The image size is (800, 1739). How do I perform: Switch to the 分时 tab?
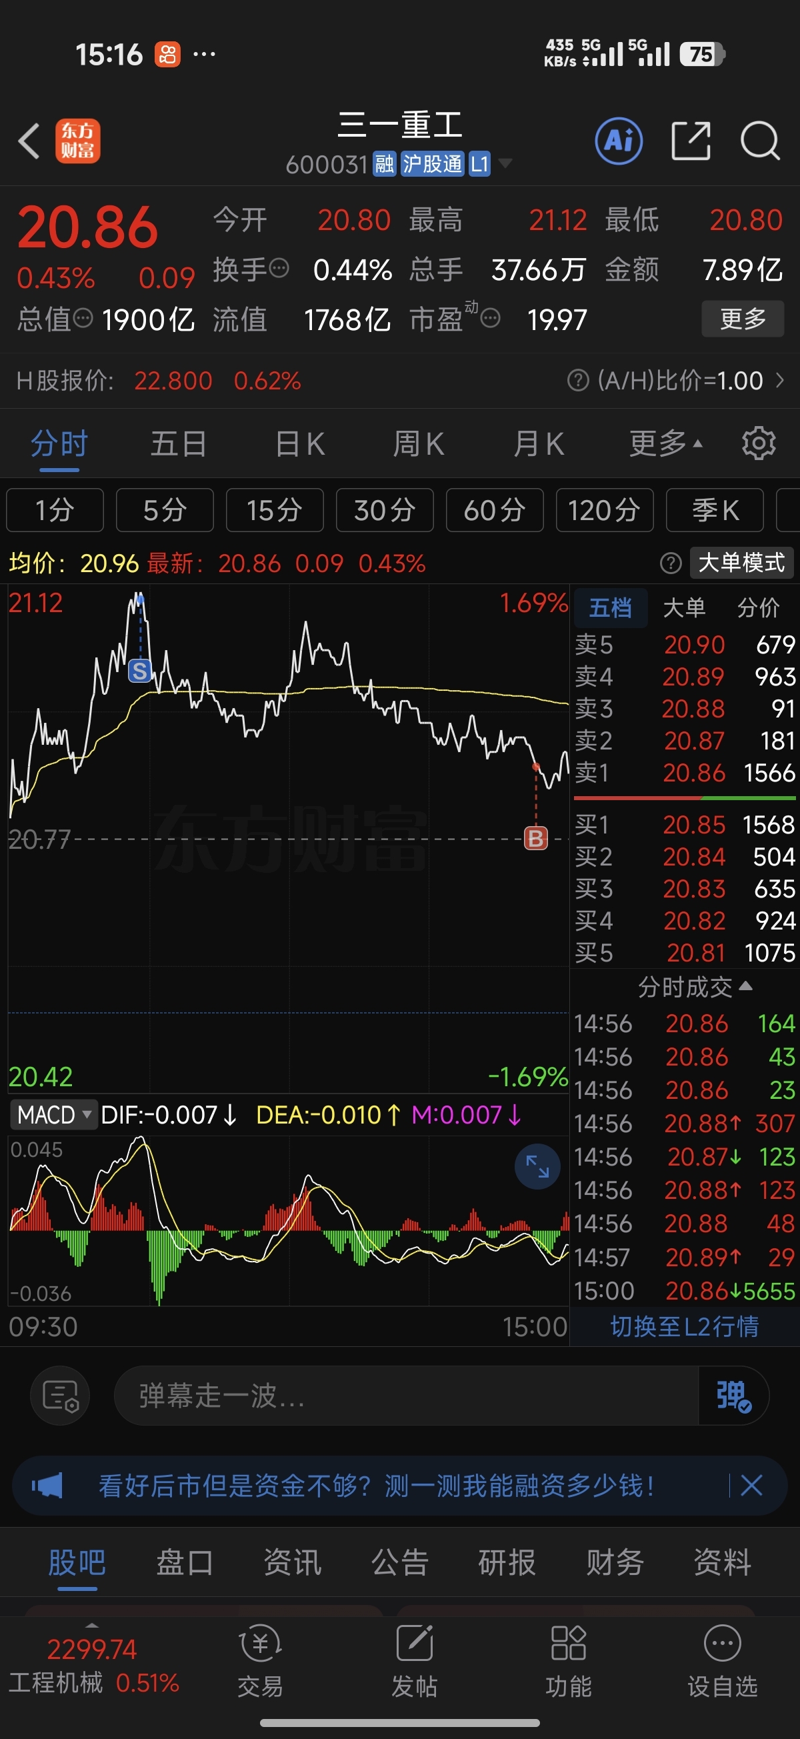point(59,443)
